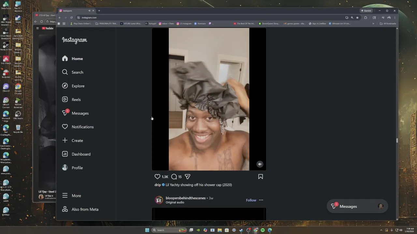417x234 pixels.
Task: Click the Instagram page vertical scrollbar
Action: [x=397, y=140]
